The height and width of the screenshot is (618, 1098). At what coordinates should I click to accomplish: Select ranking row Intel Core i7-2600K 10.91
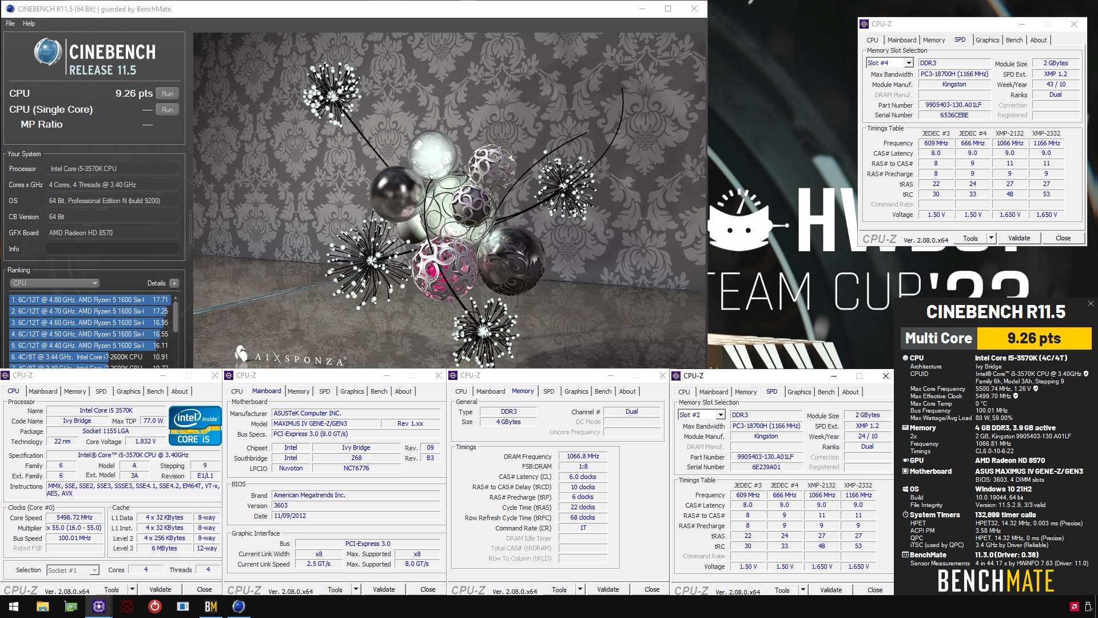coord(90,357)
